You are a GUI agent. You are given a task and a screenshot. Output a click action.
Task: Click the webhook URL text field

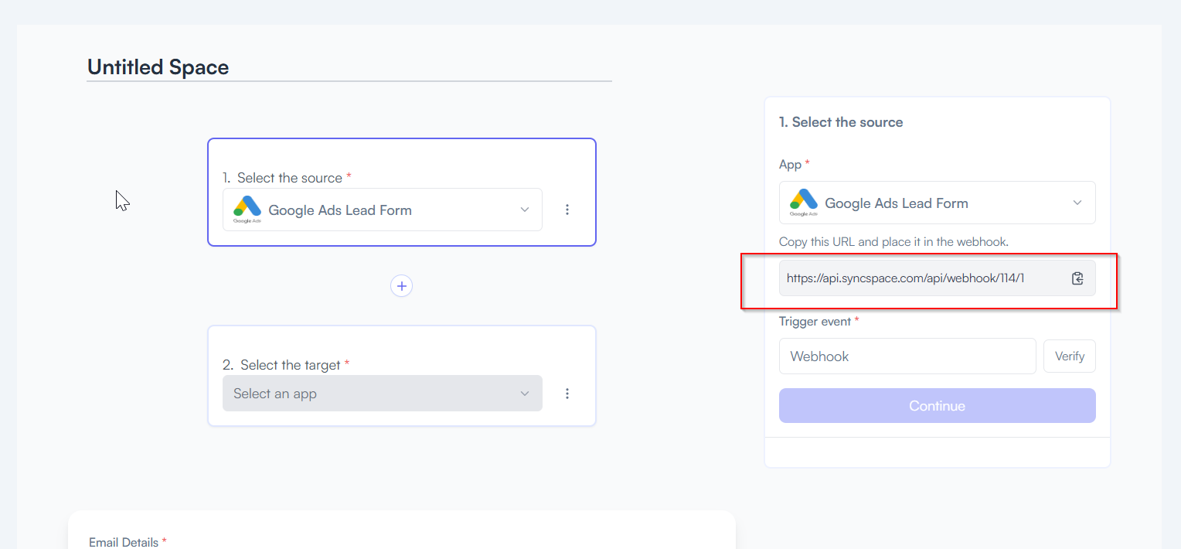pos(937,278)
